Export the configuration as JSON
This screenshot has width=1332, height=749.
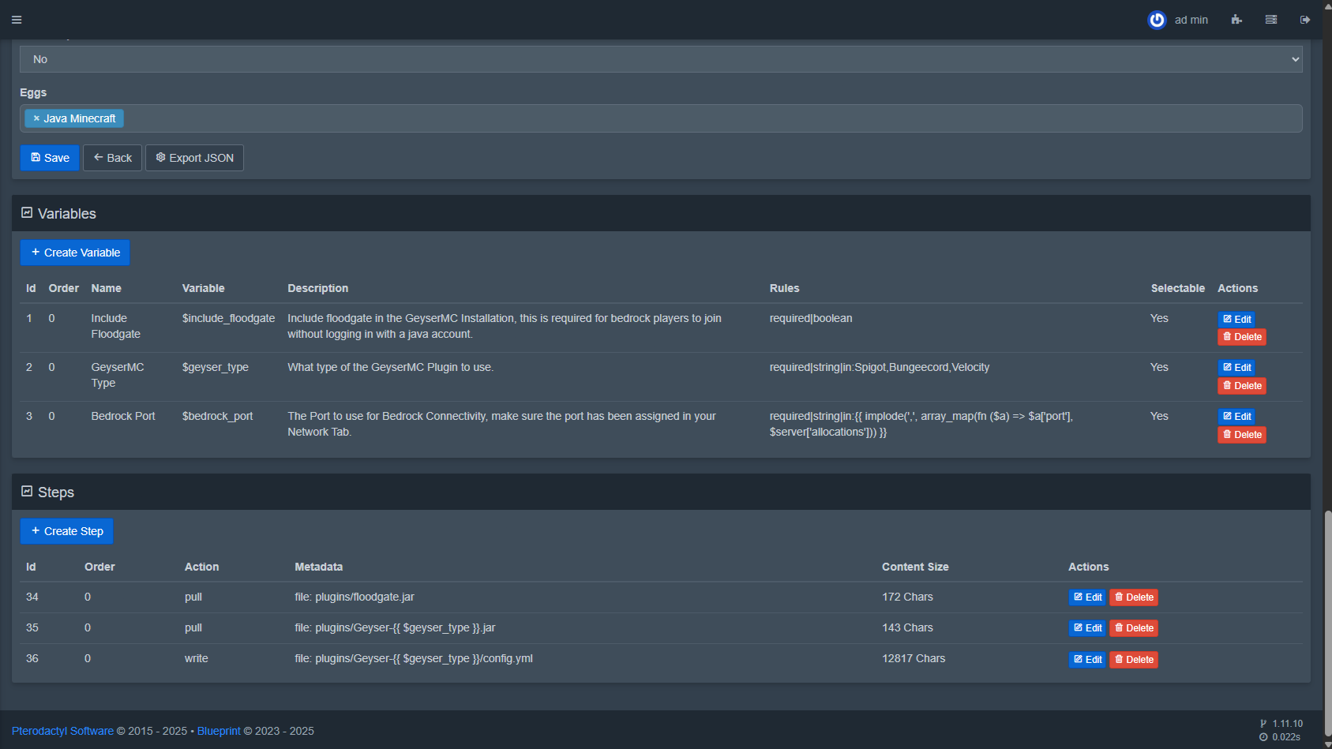[194, 158]
